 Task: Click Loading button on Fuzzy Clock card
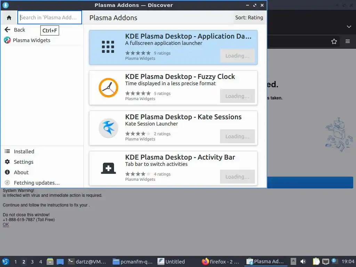237,96
